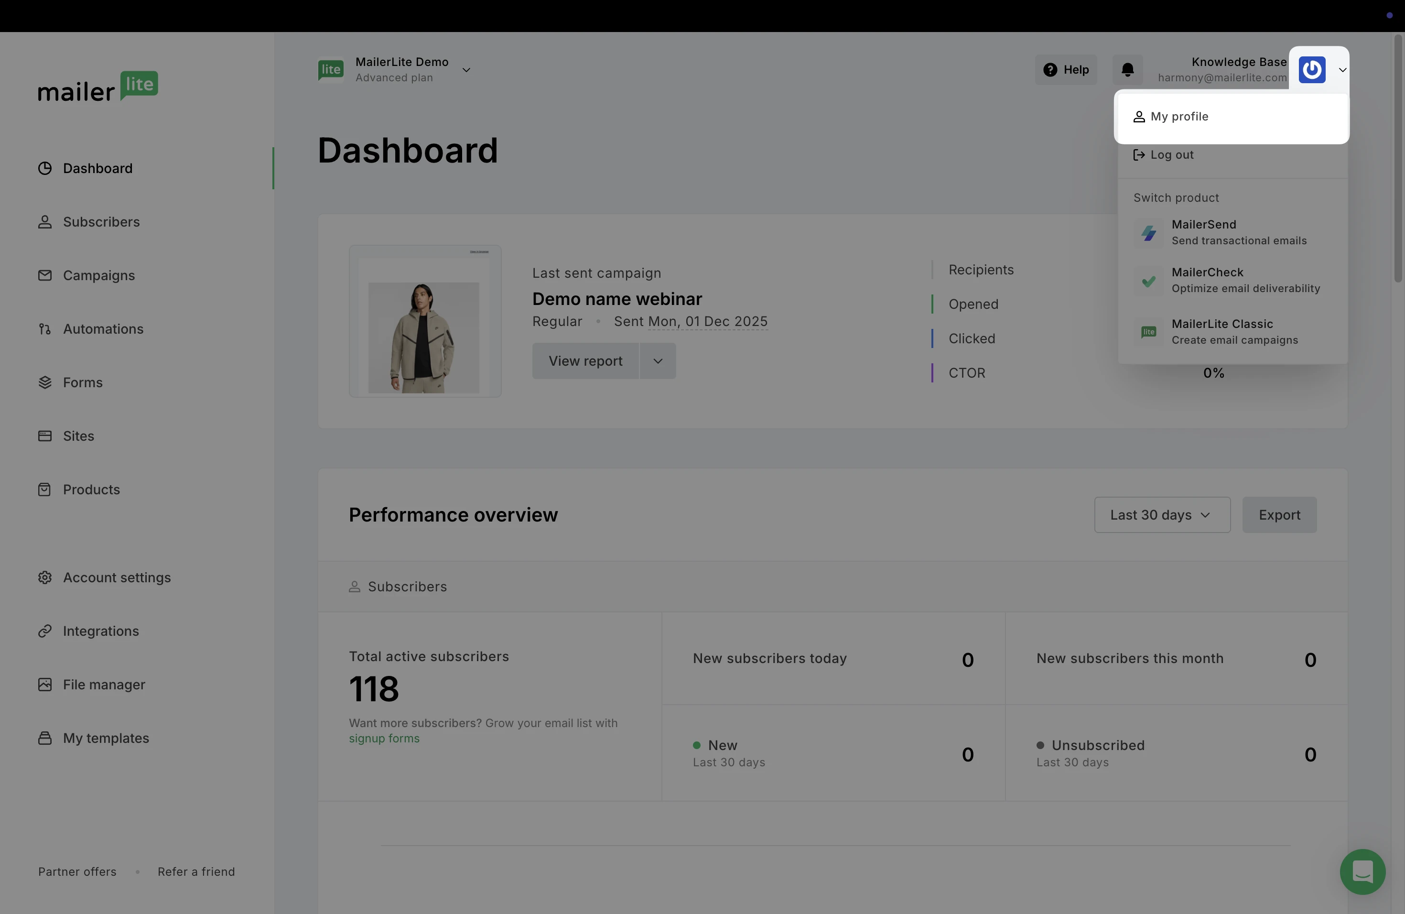Go to File manager in the sidebar
The height and width of the screenshot is (914, 1405).
point(103,685)
